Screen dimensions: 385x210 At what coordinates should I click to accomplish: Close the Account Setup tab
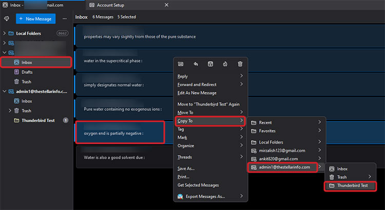click(x=166, y=5)
